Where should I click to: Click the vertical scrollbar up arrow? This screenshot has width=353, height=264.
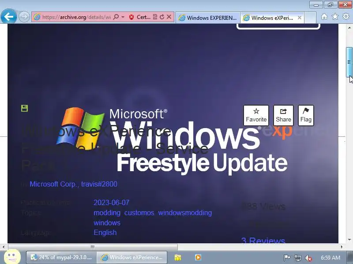tap(349, 28)
